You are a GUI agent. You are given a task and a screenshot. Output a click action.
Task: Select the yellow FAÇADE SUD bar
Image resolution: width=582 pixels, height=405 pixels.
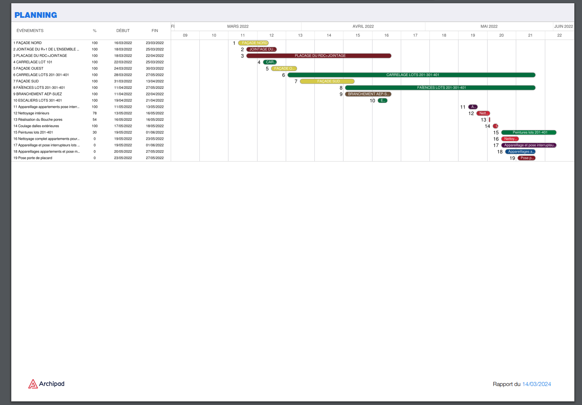click(x=327, y=81)
